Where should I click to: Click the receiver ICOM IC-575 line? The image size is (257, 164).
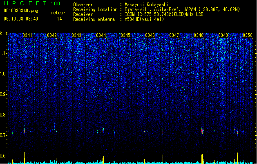point(164,14)
